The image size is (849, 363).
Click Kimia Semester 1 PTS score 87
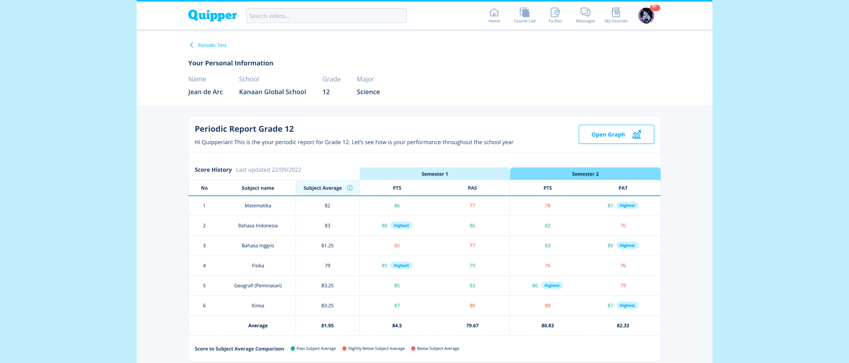(397, 305)
